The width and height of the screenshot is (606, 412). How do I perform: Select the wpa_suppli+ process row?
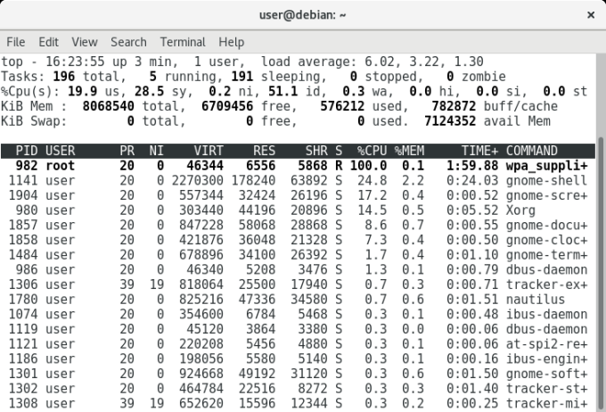pos(298,166)
